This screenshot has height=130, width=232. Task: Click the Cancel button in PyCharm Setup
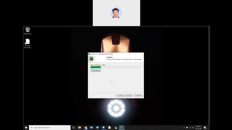point(138,96)
